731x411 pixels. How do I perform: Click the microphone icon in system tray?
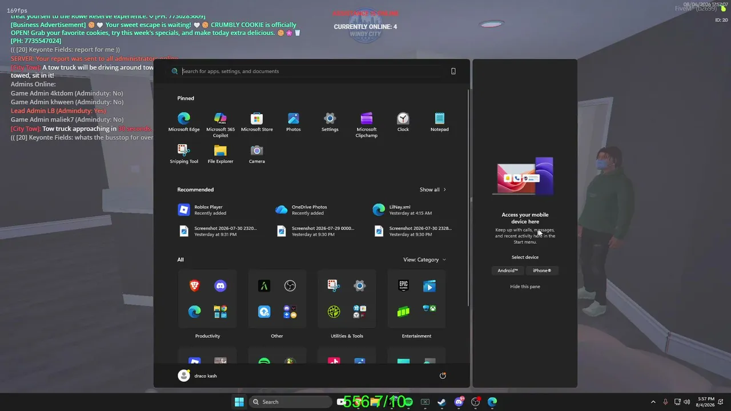666,402
